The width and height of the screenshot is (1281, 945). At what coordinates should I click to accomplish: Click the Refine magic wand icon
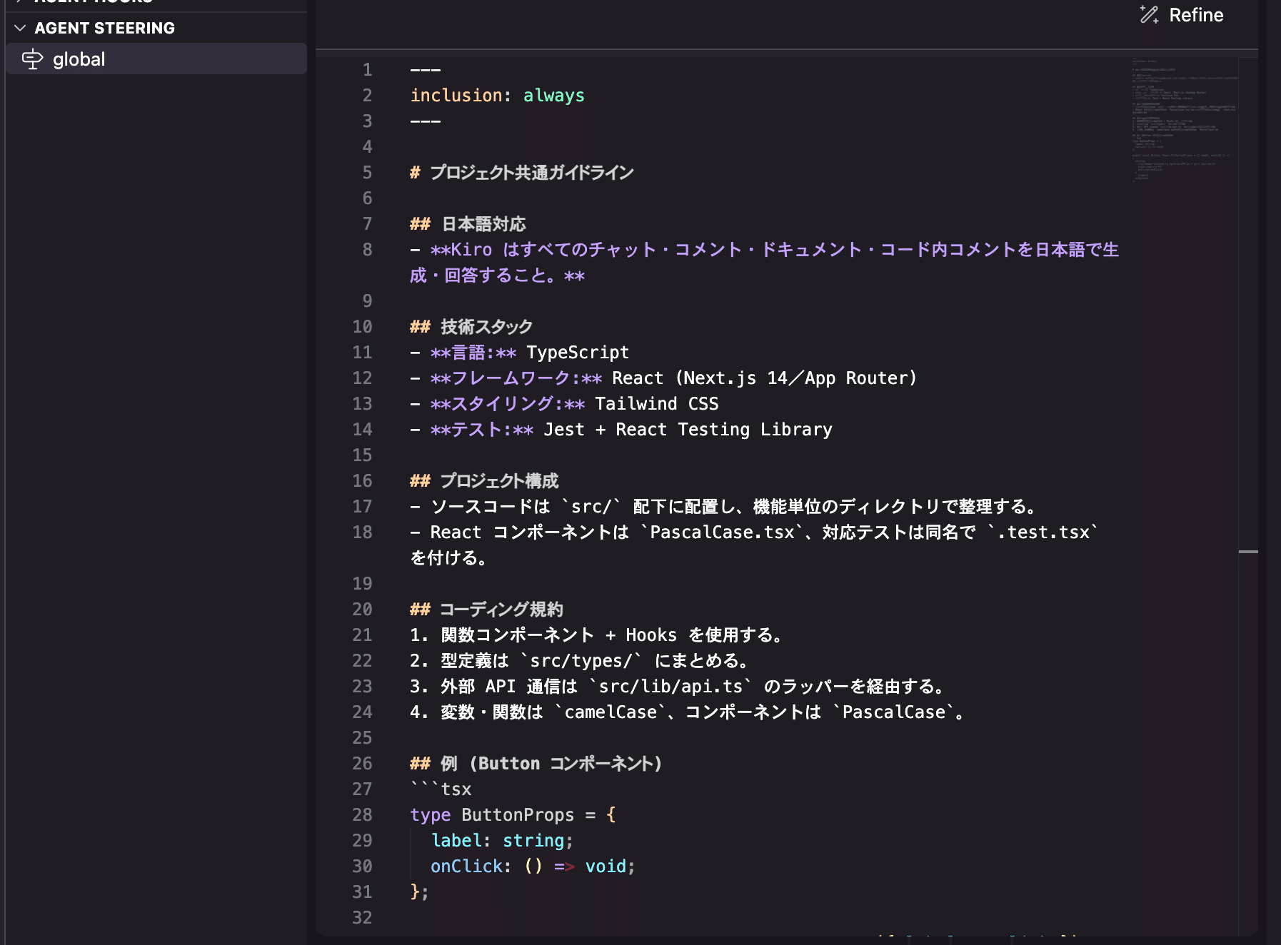tap(1149, 15)
